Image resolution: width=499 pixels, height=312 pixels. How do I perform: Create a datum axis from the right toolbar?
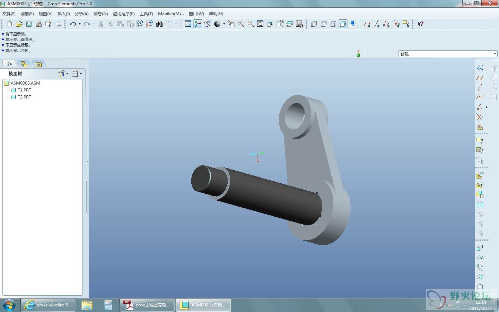pos(480,88)
